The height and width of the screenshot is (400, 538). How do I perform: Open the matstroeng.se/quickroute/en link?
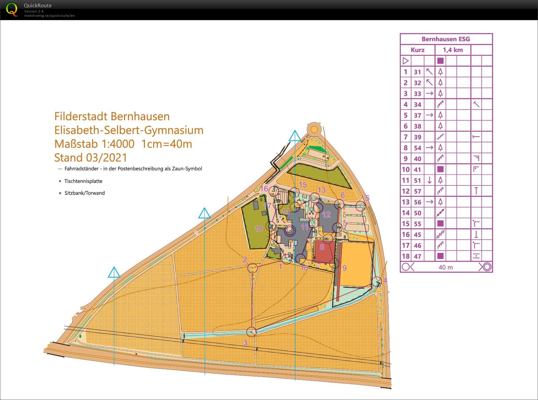click(49, 16)
